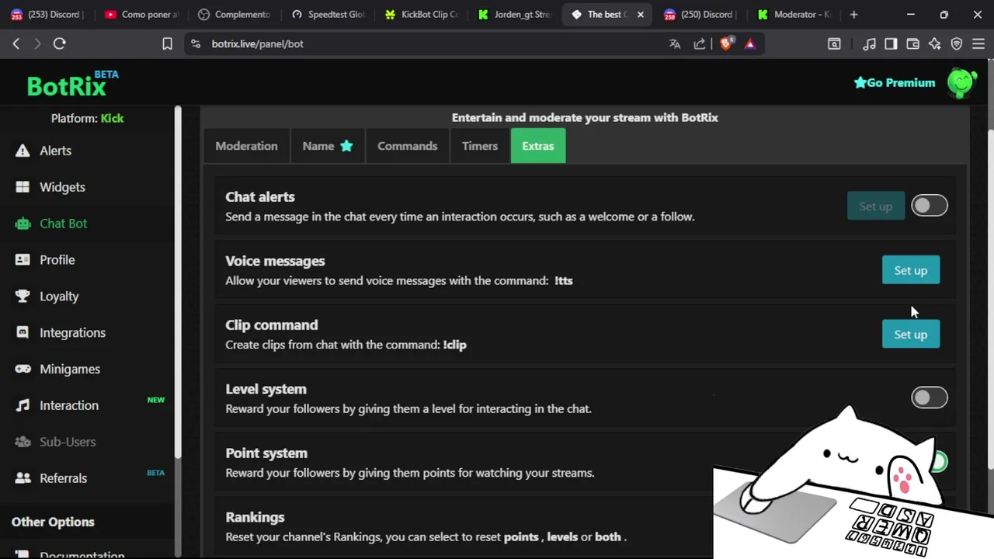This screenshot has width=994, height=559.
Task: Click the Minigames gamepad icon
Action: click(x=23, y=370)
